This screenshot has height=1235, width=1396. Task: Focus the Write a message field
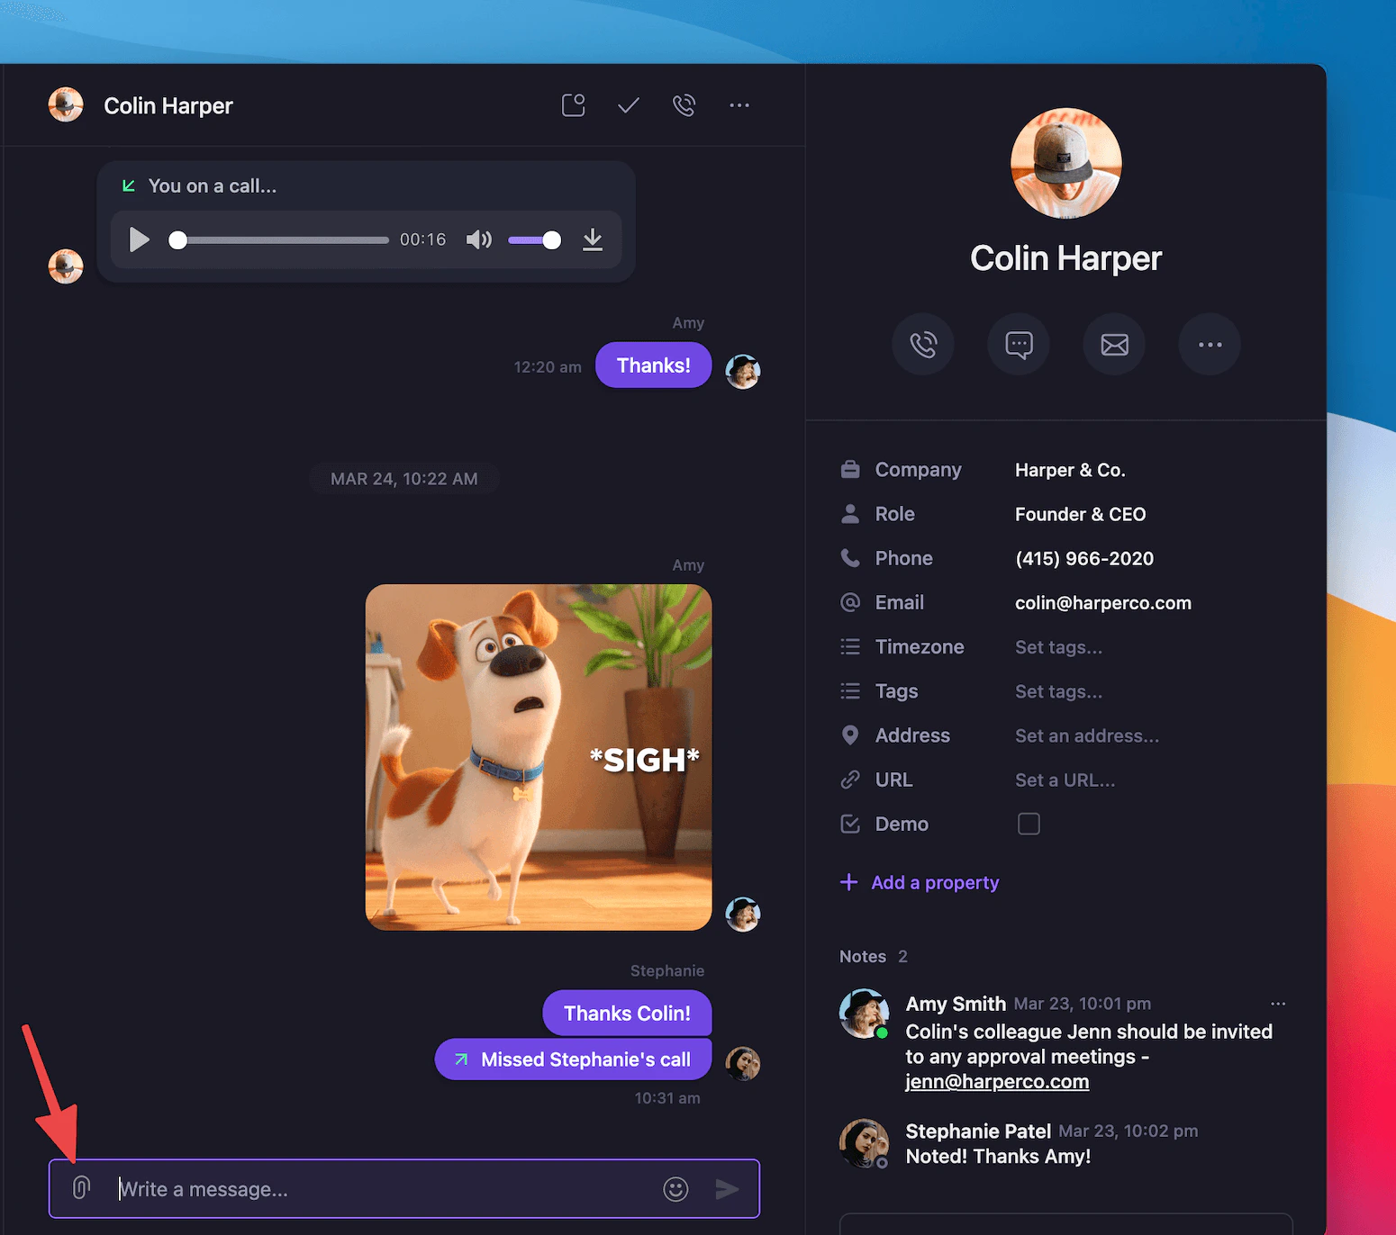coord(383,1189)
